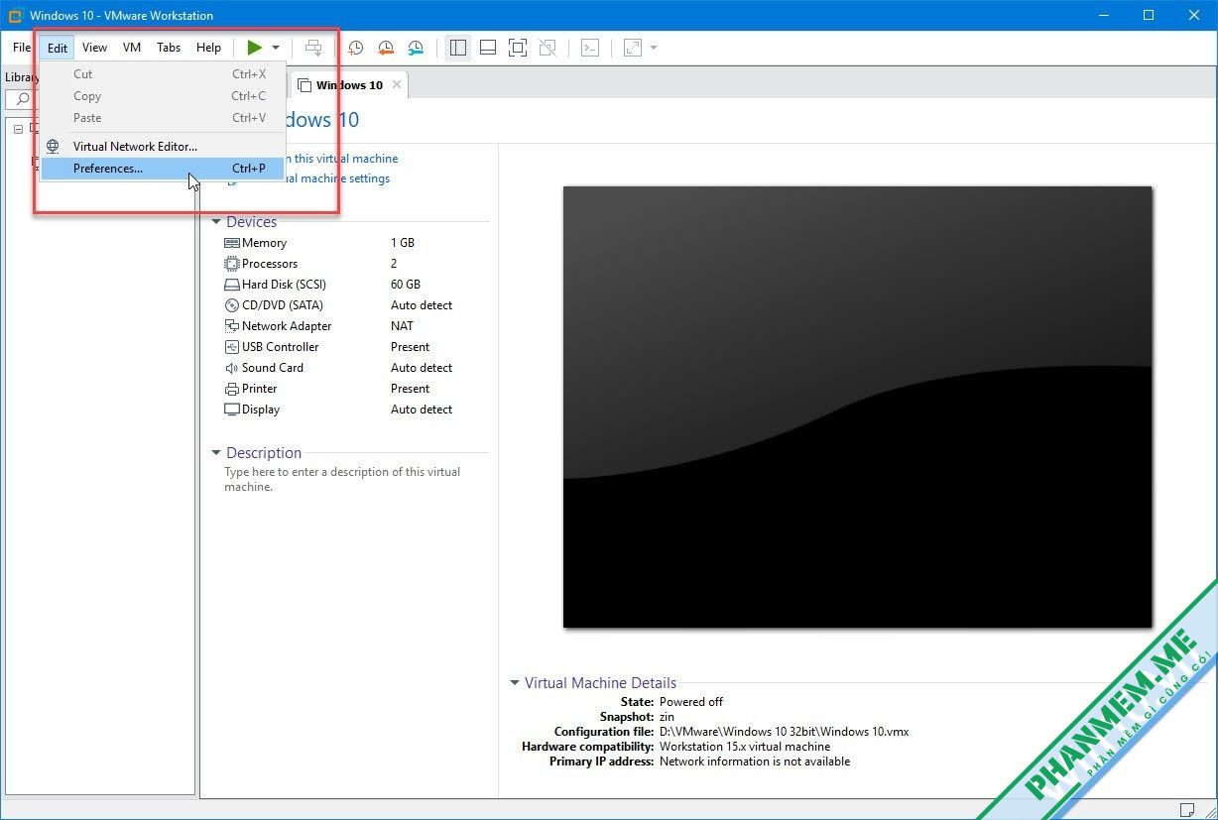This screenshot has width=1218, height=820.
Task: Open the console view toolbar icon
Action: tap(590, 48)
